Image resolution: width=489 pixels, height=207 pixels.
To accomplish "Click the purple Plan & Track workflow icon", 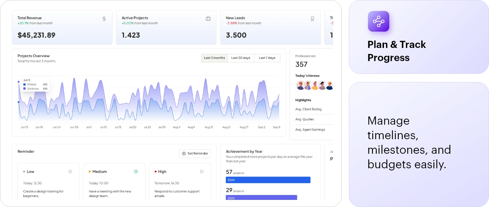I will 378,21.
